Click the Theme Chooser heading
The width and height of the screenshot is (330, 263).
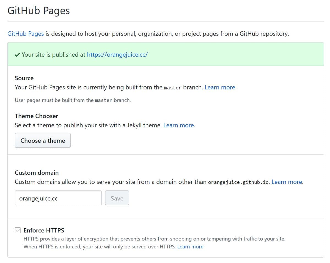pyautogui.click(x=37, y=116)
